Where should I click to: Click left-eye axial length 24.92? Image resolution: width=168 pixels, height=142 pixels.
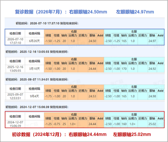tap(152, 69)
